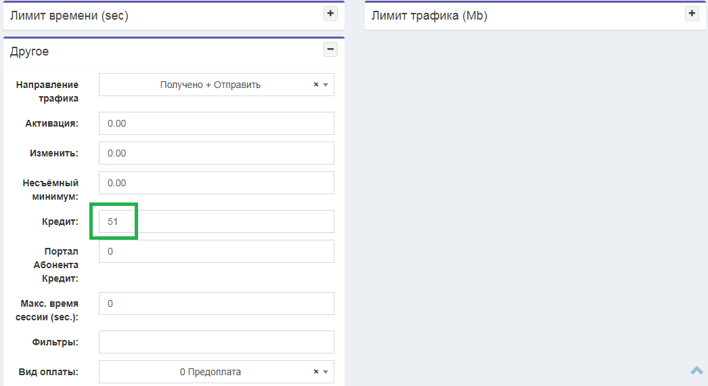Image resolution: width=708 pixels, height=386 pixels.
Task: Expand the Лимит трафика (Mb) panel with plus
Action: coord(691,14)
